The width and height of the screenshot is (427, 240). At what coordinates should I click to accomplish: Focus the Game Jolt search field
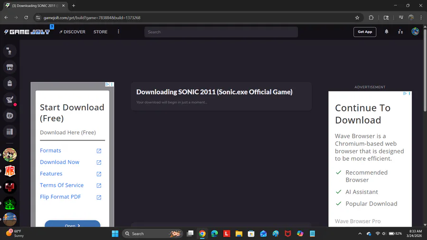pyautogui.click(x=221, y=32)
